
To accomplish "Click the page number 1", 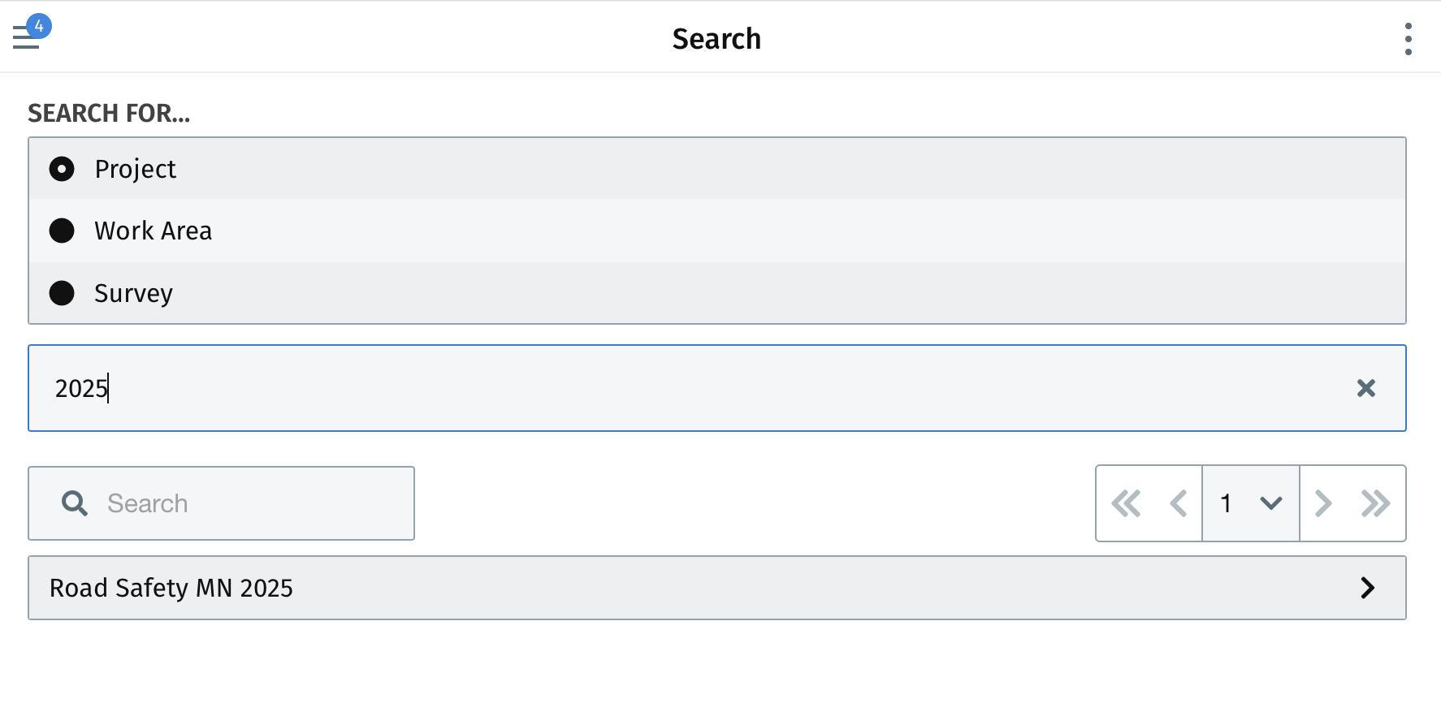I will (1226, 503).
